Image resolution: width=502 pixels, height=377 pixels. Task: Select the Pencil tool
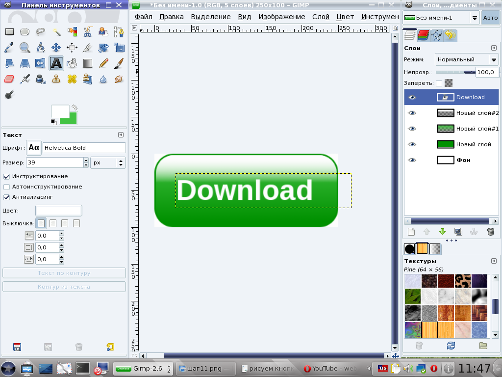(x=103, y=63)
